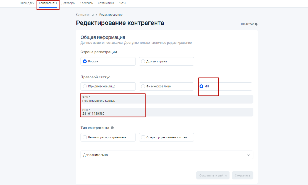
Task: Open the Площадки tab
Action: click(27, 3)
